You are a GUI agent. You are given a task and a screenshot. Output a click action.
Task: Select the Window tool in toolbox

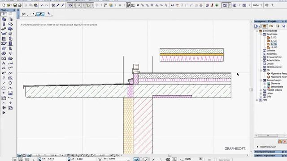pyautogui.click(x=4, y=39)
